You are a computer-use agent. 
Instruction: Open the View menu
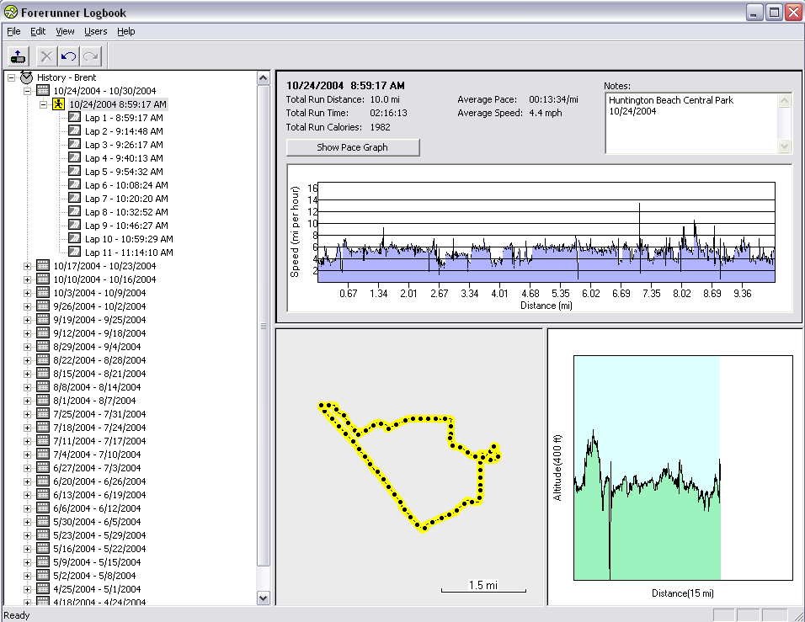tap(65, 31)
